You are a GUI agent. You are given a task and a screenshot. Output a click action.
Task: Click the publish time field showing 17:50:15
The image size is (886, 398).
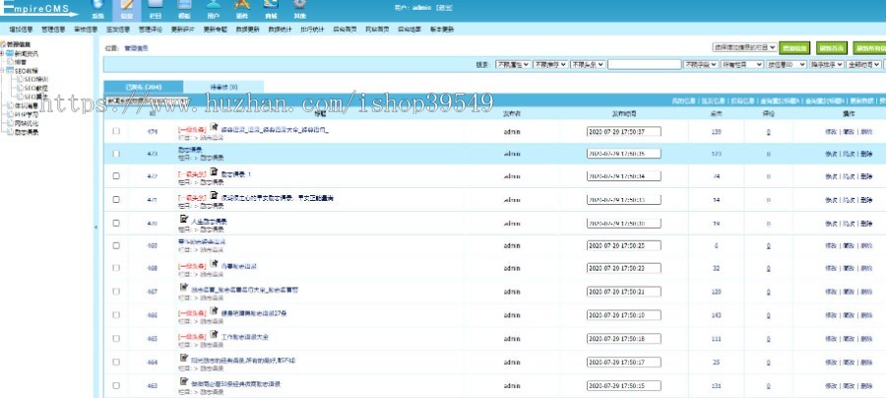click(624, 385)
